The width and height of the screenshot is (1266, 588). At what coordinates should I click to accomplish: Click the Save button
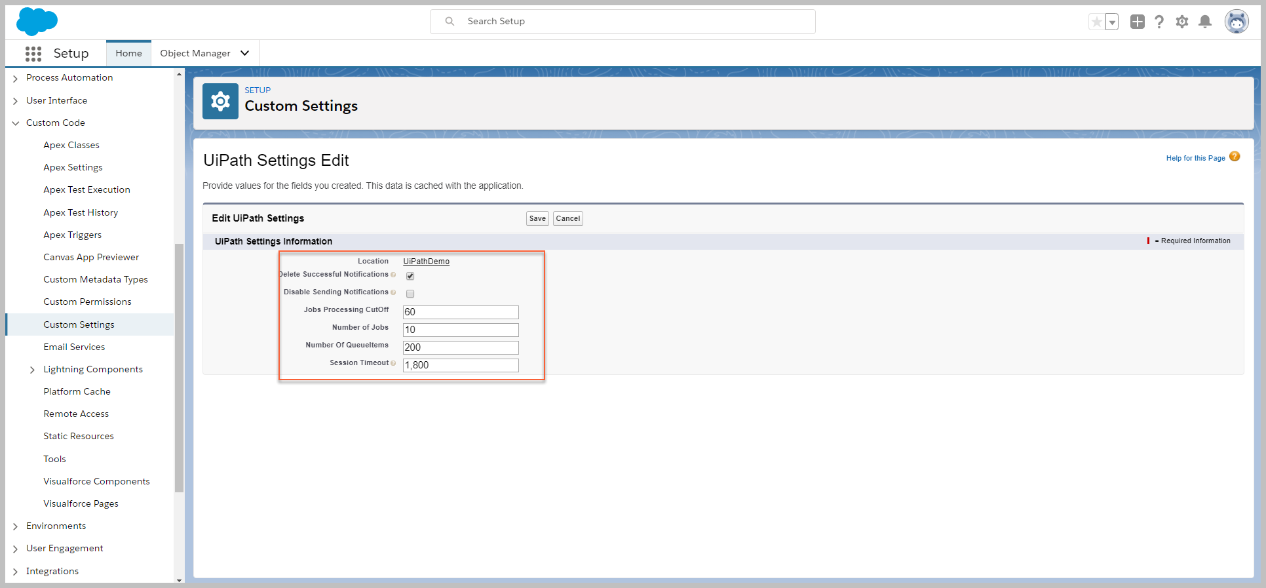[537, 218]
